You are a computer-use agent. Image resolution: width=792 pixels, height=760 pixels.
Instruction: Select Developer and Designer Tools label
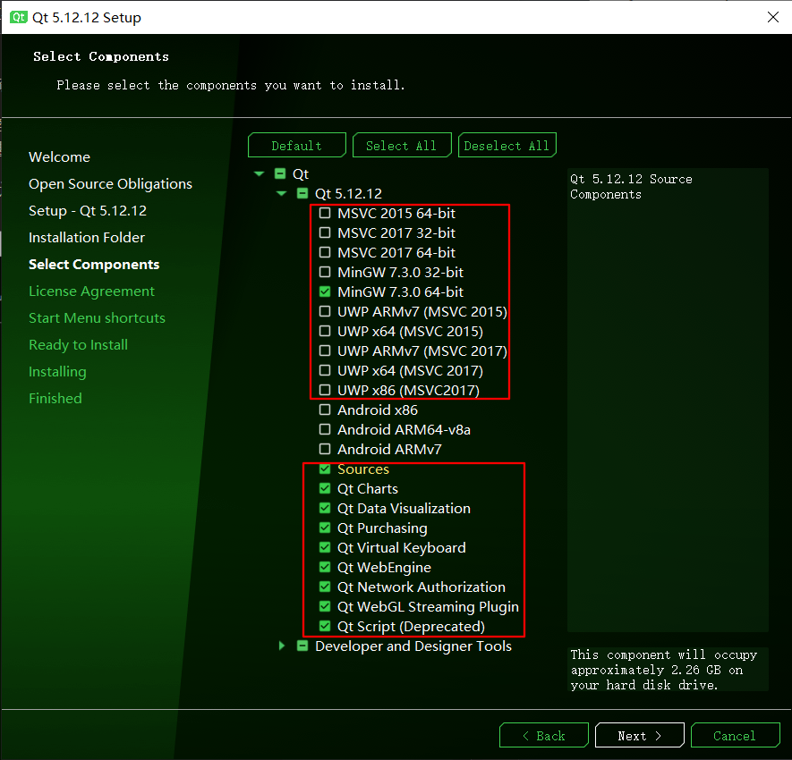[x=413, y=646]
